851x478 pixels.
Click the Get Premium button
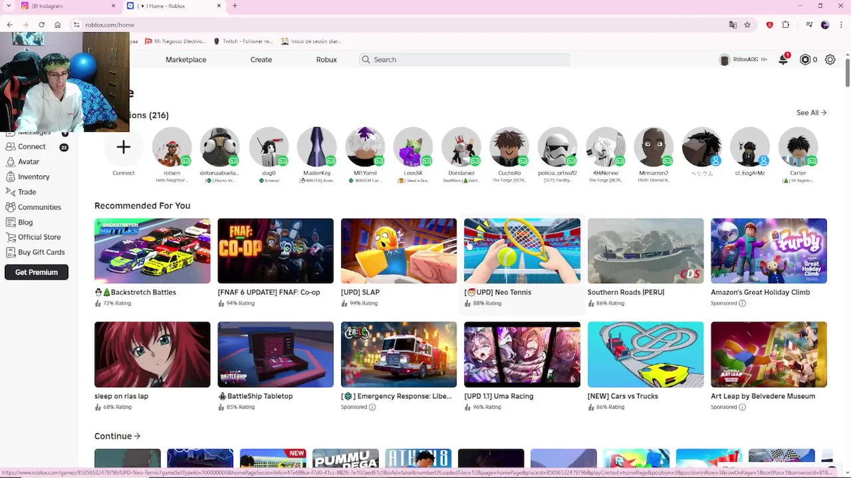point(37,272)
